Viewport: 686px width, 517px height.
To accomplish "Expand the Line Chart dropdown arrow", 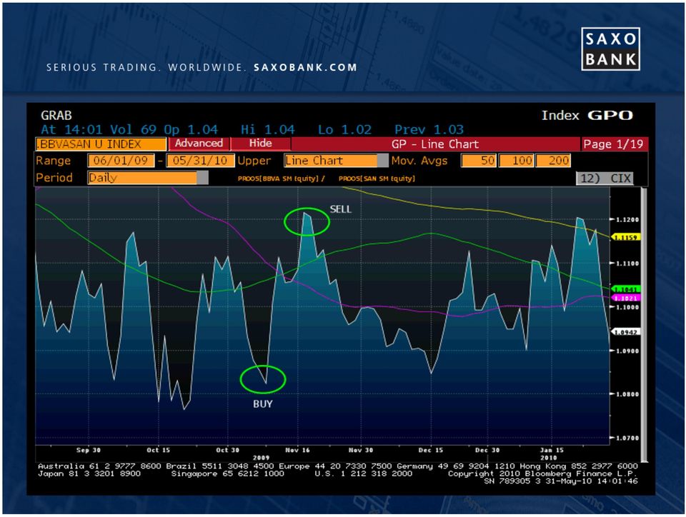I will coord(382,161).
